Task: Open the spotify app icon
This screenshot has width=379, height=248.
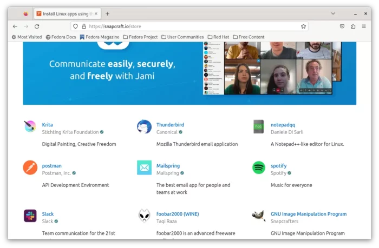Action: (x=259, y=167)
